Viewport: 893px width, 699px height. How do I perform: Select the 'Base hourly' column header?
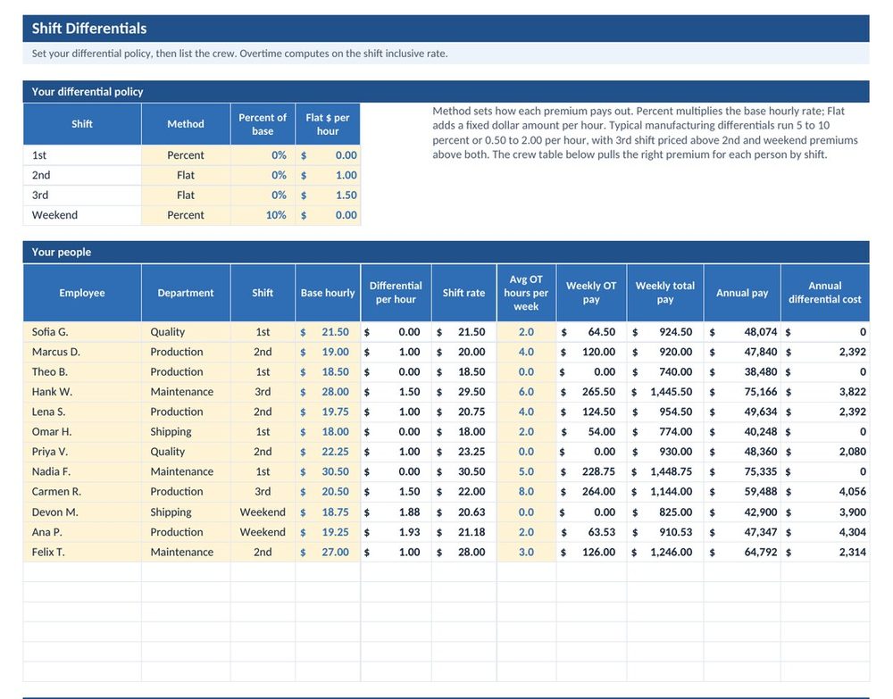[328, 293]
